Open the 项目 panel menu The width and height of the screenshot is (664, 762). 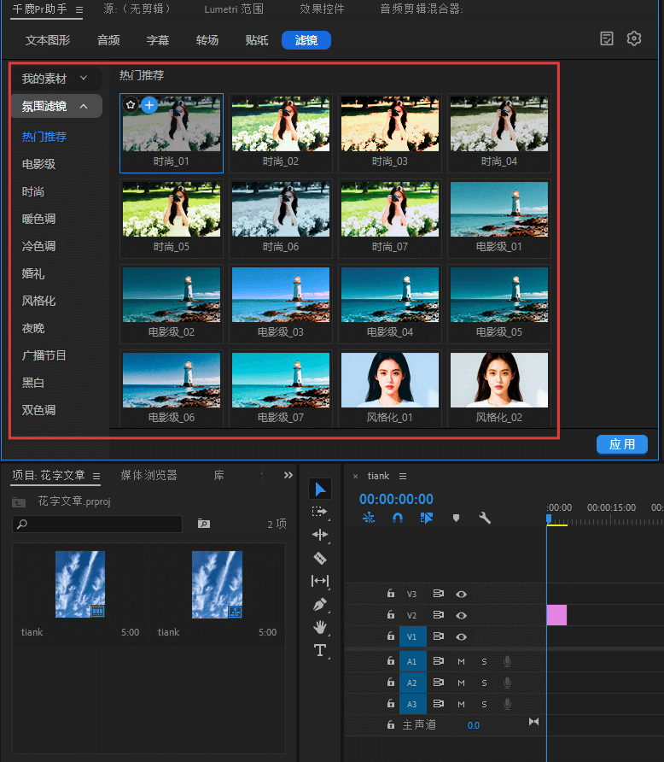96,476
